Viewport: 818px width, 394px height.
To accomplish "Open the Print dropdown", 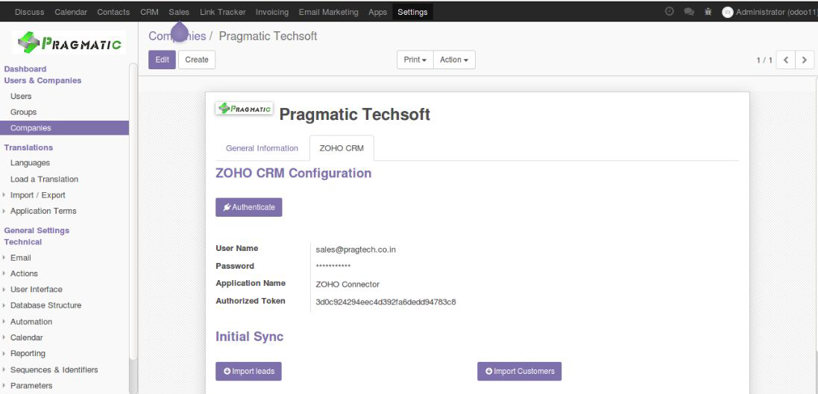I will pos(415,60).
